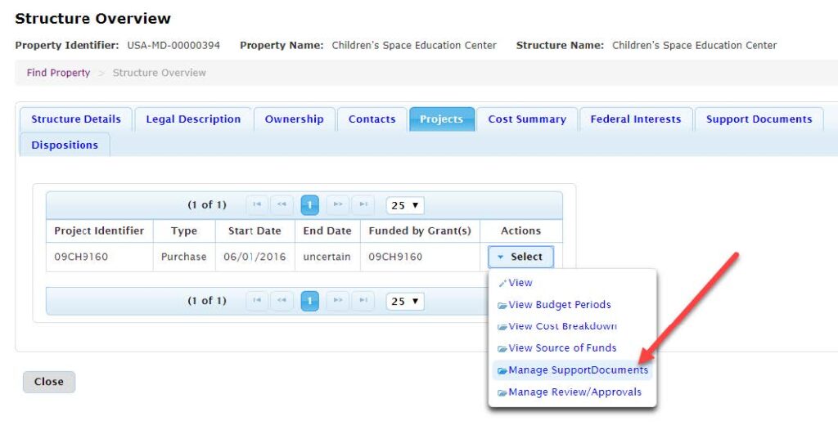838x430 pixels.
Task: Click last-page icon in bottom paginator
Action: (363, 301)
